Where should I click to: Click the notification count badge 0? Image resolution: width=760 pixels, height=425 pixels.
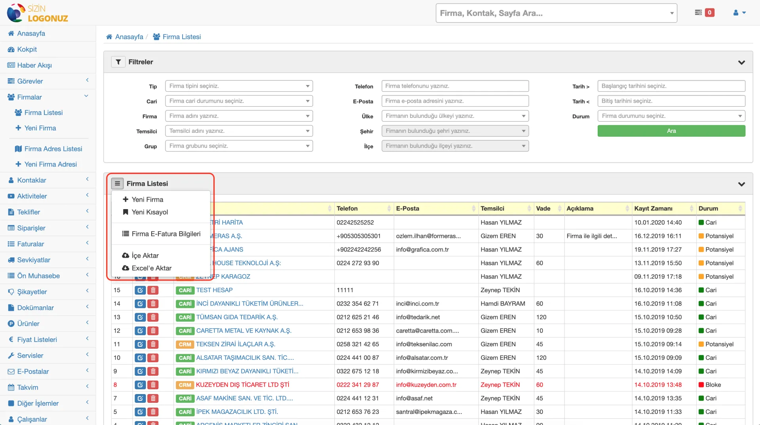(x=709, y=13)
